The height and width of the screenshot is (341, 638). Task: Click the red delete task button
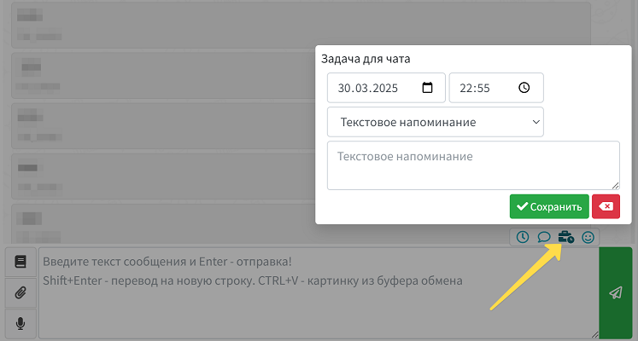tap(606, 206)
